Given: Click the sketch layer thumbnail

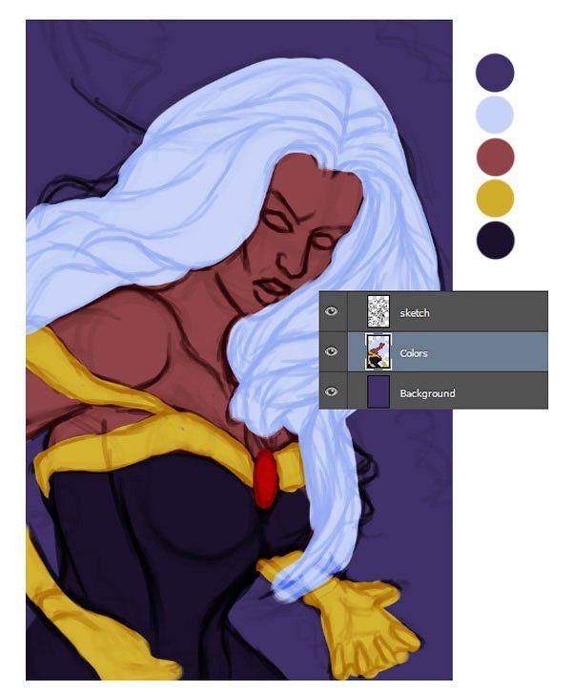Looking at the screenshot, I should tap(378, 312).
